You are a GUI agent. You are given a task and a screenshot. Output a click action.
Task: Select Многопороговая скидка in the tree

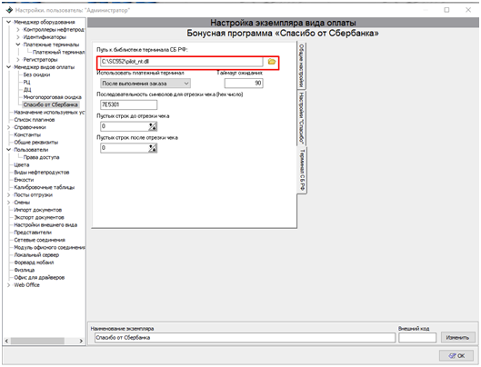tap(53, 97)
